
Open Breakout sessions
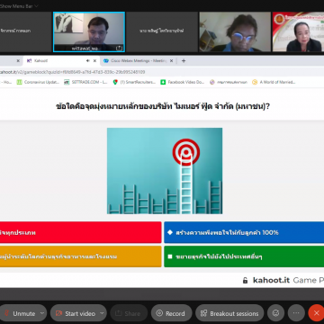[x=229, y=313]
